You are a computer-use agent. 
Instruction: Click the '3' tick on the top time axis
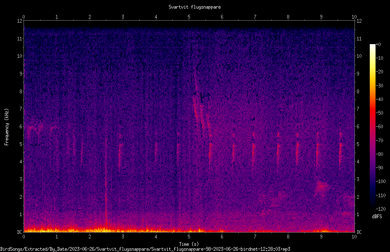coord(123,16)
